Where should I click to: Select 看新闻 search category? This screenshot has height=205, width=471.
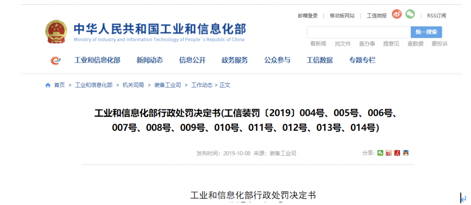click(x=318, y=44)
